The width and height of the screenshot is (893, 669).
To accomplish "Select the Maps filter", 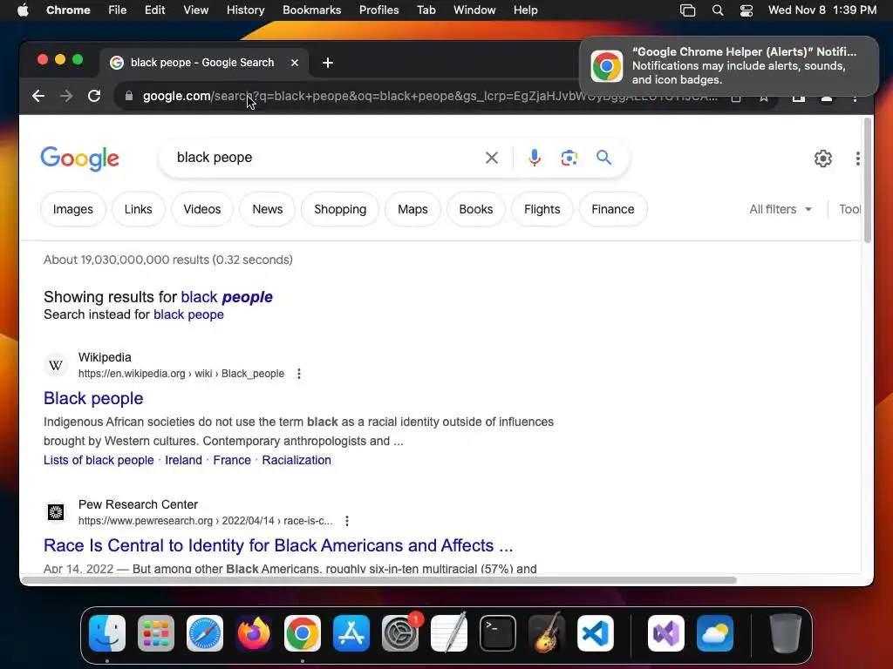I will (x=412, y=209).
